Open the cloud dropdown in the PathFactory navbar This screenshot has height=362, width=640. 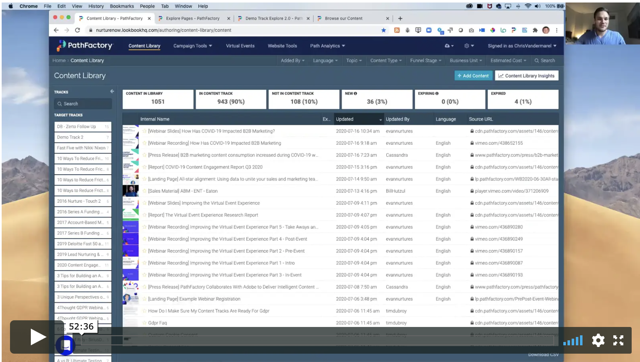click(449, 46)
